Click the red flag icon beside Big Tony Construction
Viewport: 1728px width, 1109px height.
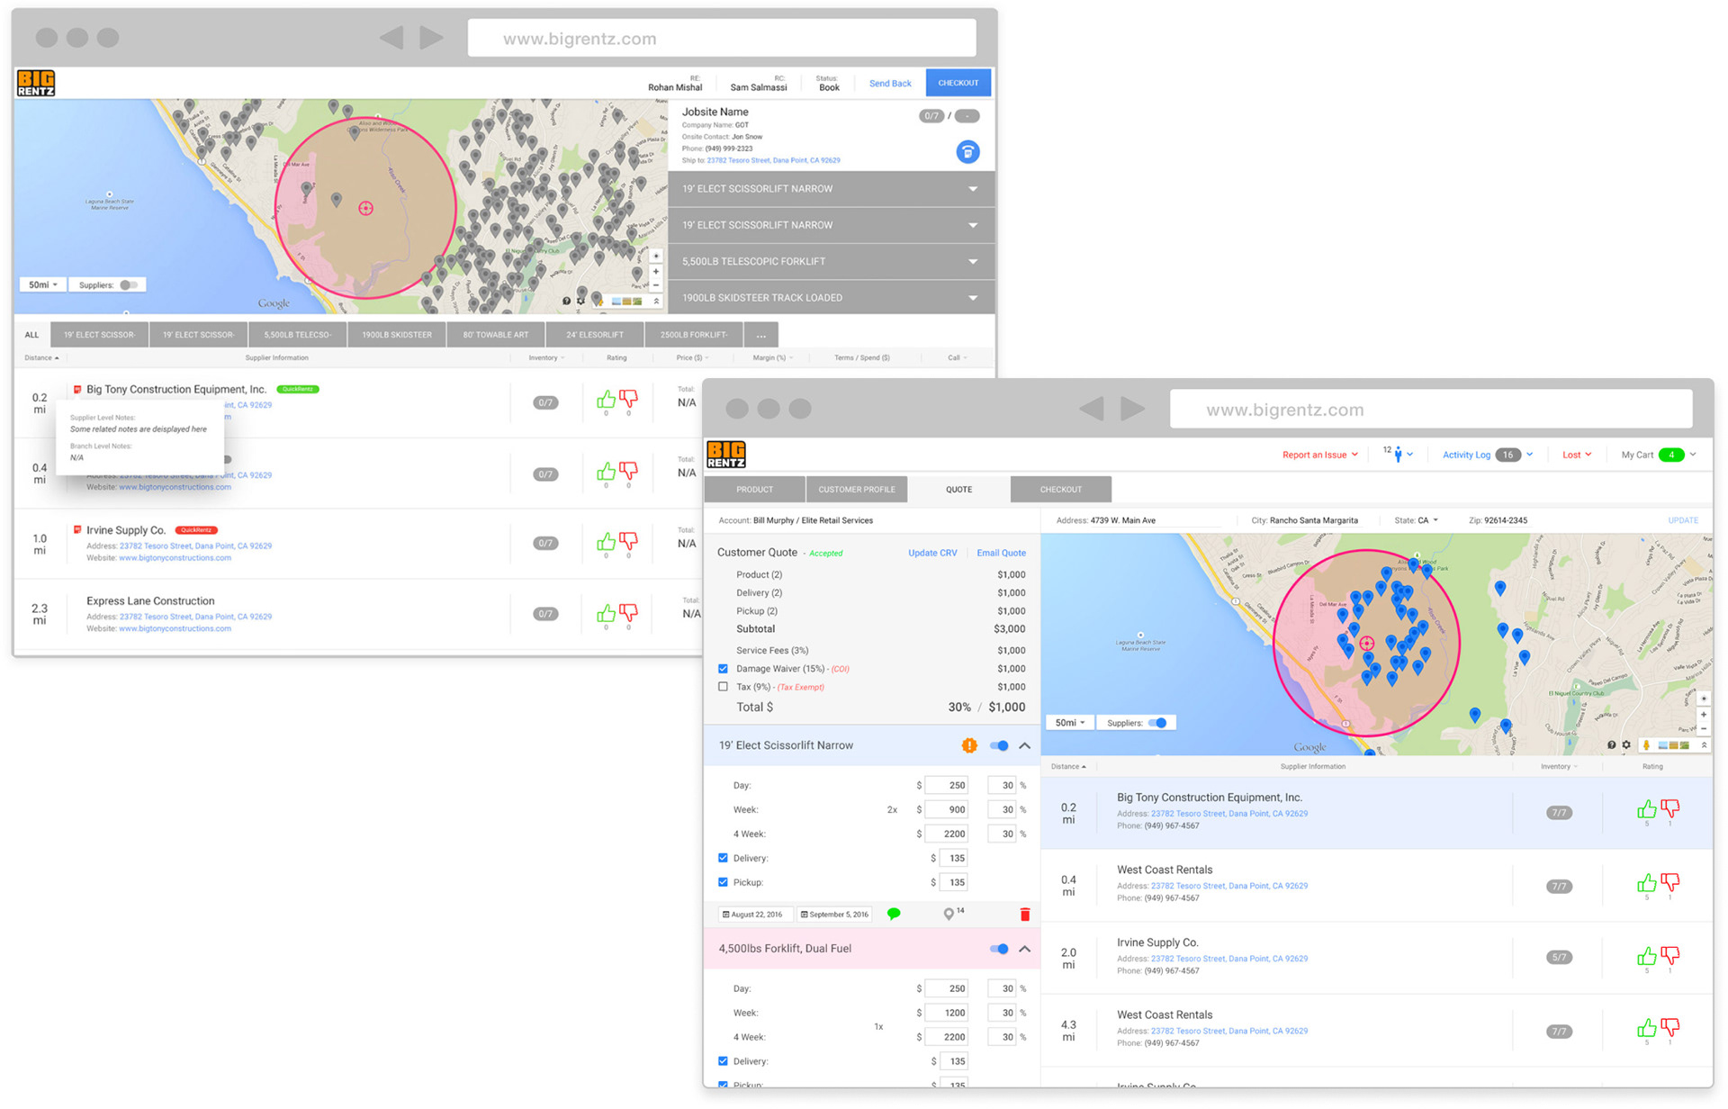tap(77, 390)
